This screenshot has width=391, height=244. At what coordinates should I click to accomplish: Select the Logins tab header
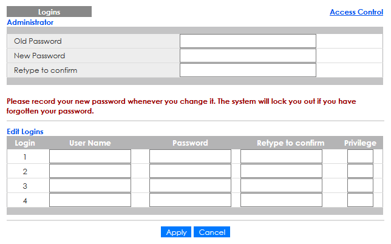pos(49,12)
